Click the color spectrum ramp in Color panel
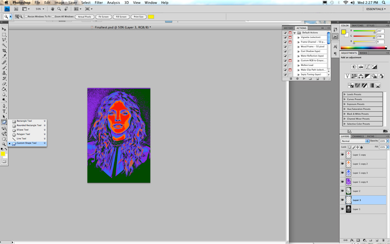The width and height of the screenshot is (390, 244). [363, 48]
